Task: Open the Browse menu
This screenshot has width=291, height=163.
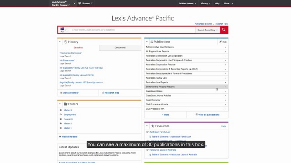Action: (85, 3)
